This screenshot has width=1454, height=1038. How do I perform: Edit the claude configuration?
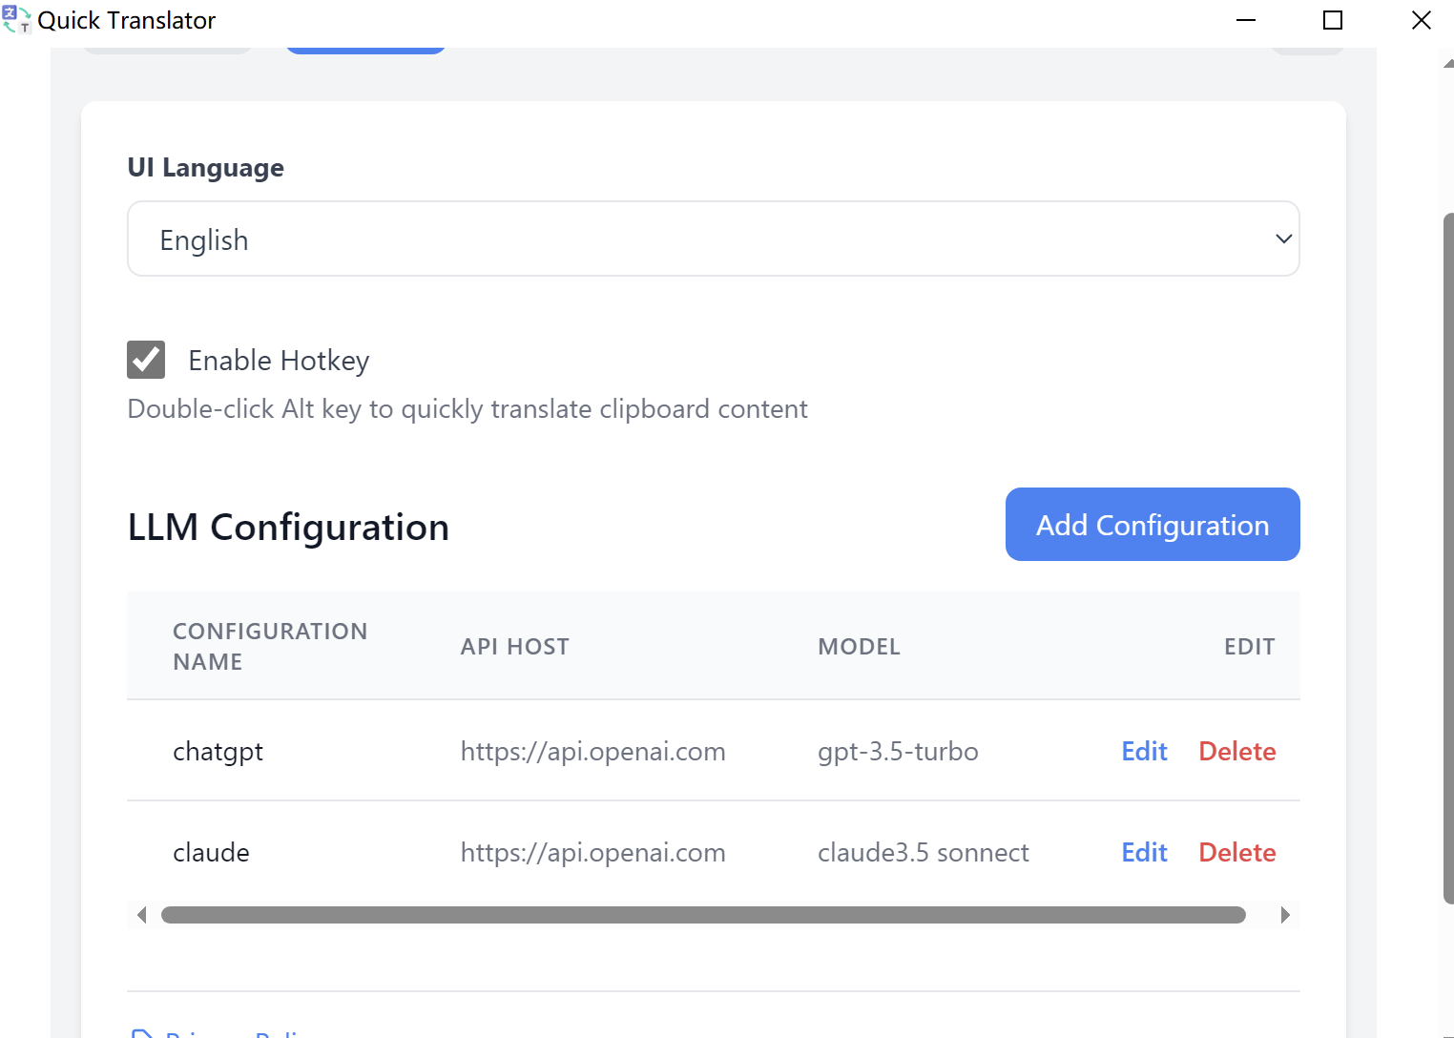1144,853
